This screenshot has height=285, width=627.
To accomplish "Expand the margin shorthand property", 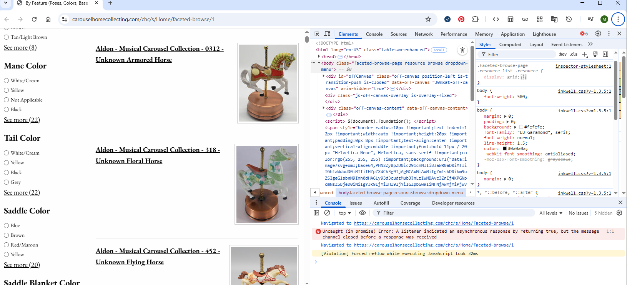I will 505,116.
